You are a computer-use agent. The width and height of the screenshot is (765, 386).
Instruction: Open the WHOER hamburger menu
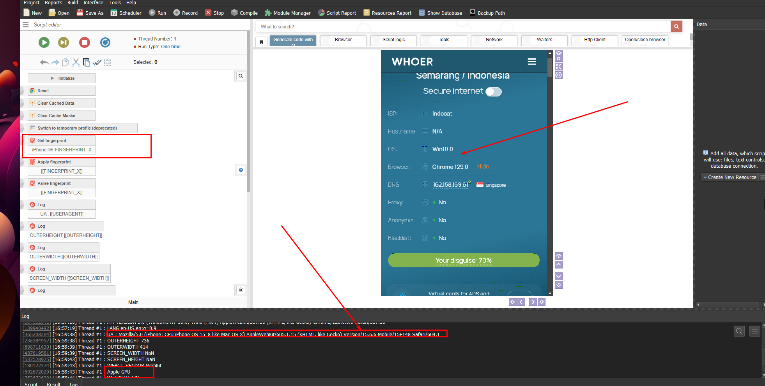pyautogui.click(x=531, y=62)
